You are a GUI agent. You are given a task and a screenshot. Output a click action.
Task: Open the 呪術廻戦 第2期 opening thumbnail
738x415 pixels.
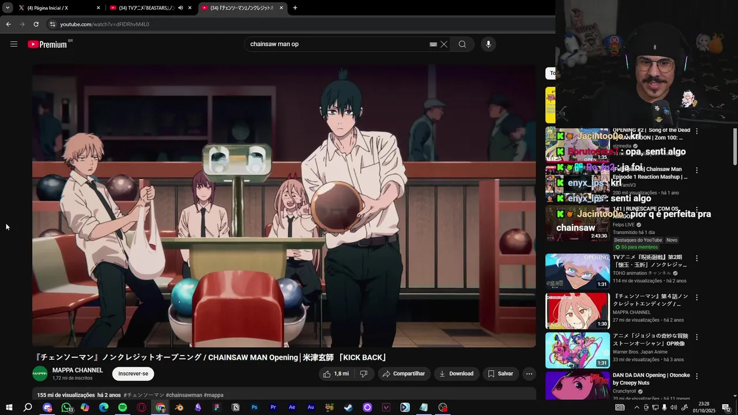(577, 271)
